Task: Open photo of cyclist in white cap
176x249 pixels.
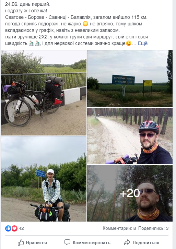Action: 44,179
